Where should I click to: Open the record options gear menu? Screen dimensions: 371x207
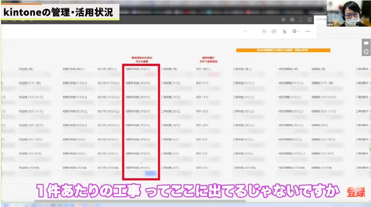[295, 31]
